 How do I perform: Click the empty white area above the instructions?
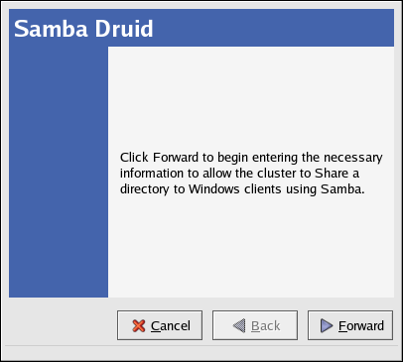[x=251, y=97]
